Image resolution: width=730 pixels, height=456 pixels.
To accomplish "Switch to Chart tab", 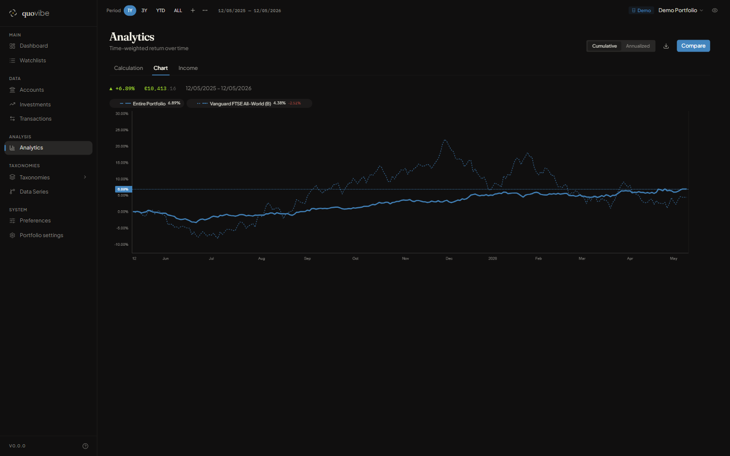I will click(161, 68).
